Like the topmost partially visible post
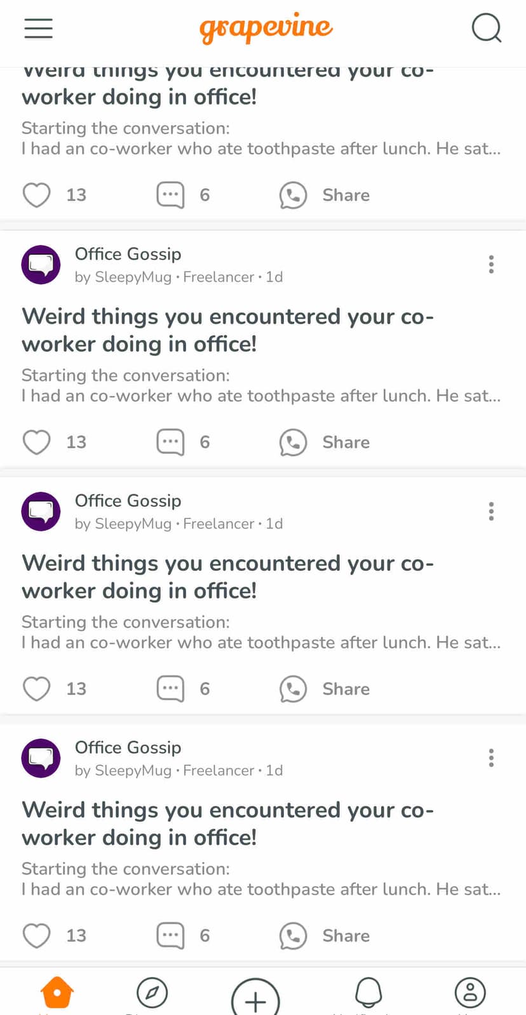 pyautogui.click(x=37, y=195)
